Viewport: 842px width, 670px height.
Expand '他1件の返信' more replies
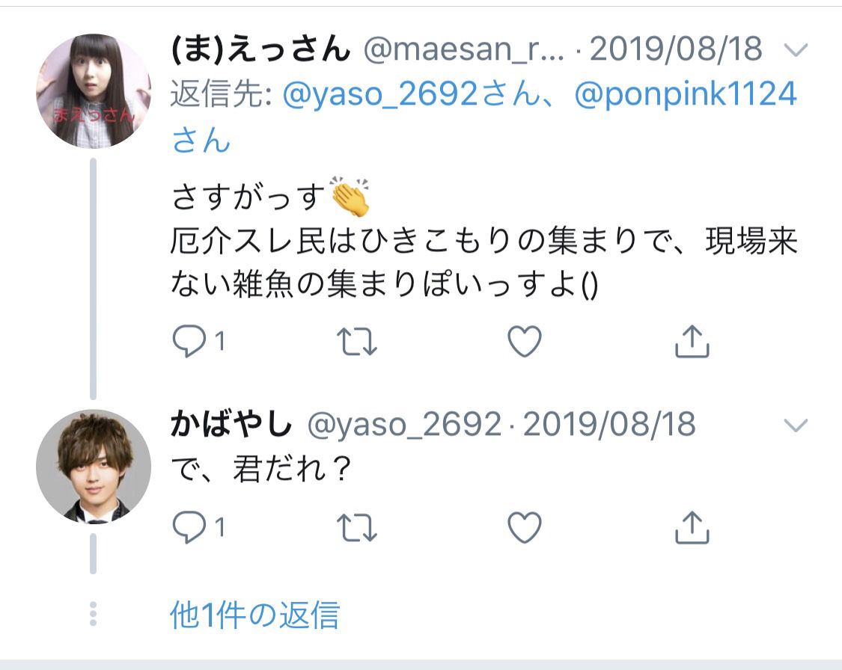(x=255, y=615)
